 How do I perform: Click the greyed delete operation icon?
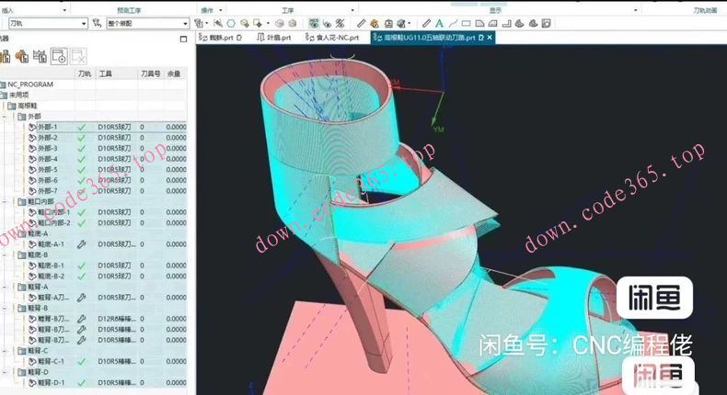78,56
